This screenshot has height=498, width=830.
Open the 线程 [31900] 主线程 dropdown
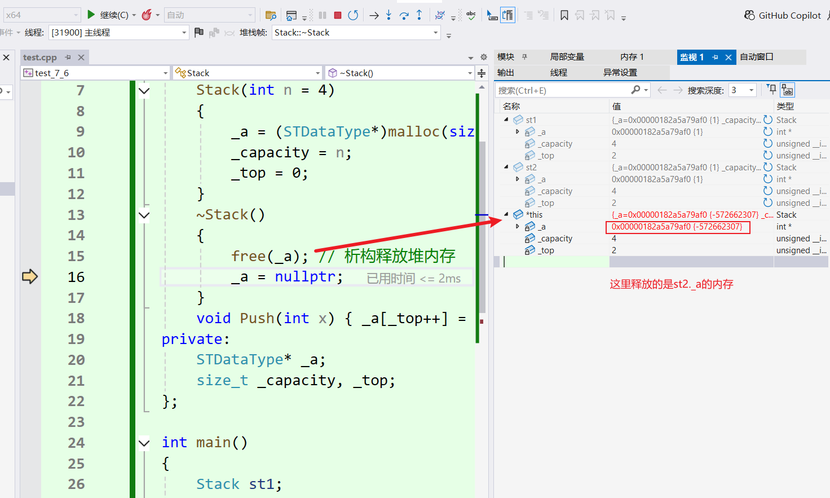tap(118, 33)
